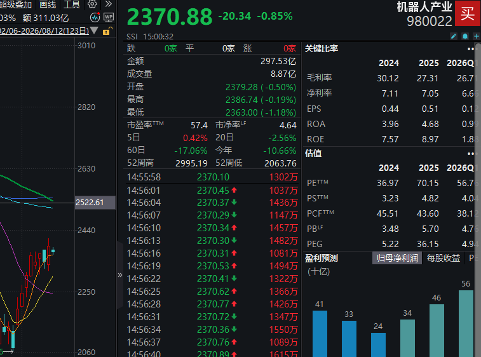Set a price alert with bell icon
481x357 pixels.
[x=465, y=36]
